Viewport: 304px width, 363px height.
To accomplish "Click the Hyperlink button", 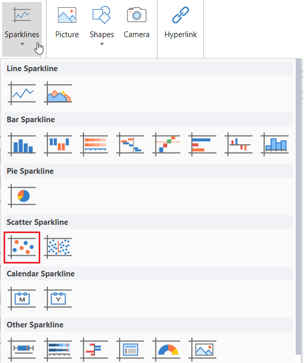I will click(x=181, y=23).
